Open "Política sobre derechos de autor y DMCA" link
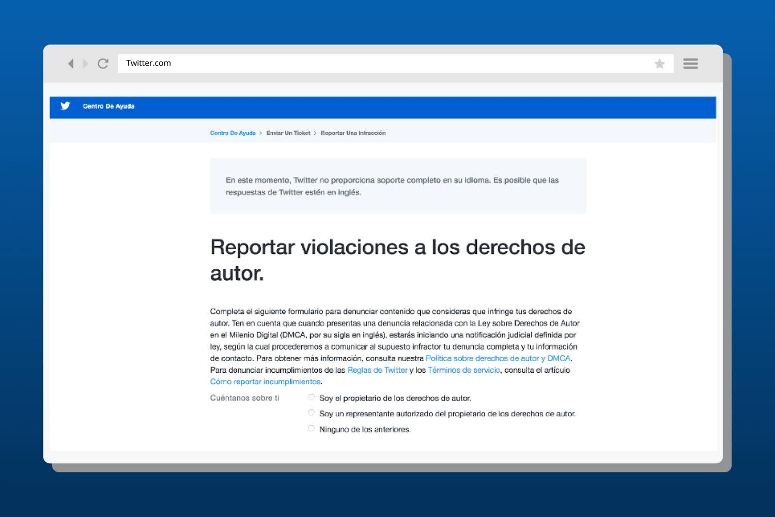Image resolution: width=775 pixels, height=517 pixels. pyautogui.click(x=498, y=358)
